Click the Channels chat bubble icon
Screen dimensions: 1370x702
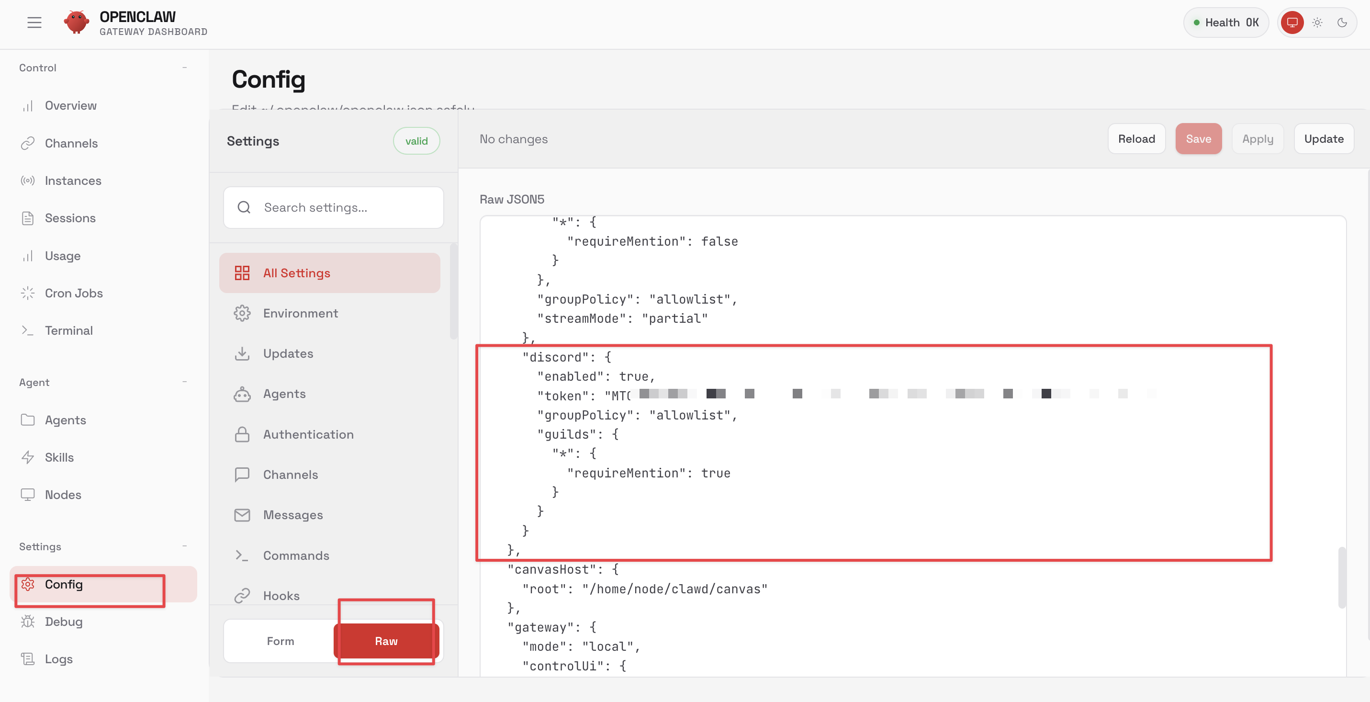coord(242,475)
